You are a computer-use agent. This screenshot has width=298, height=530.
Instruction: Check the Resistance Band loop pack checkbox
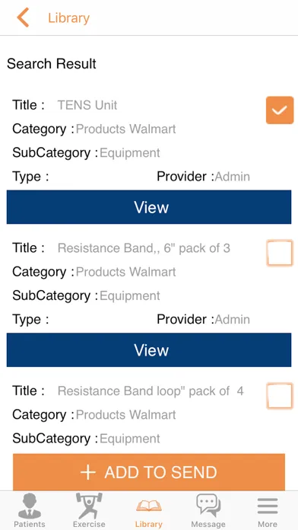(280, 395)
